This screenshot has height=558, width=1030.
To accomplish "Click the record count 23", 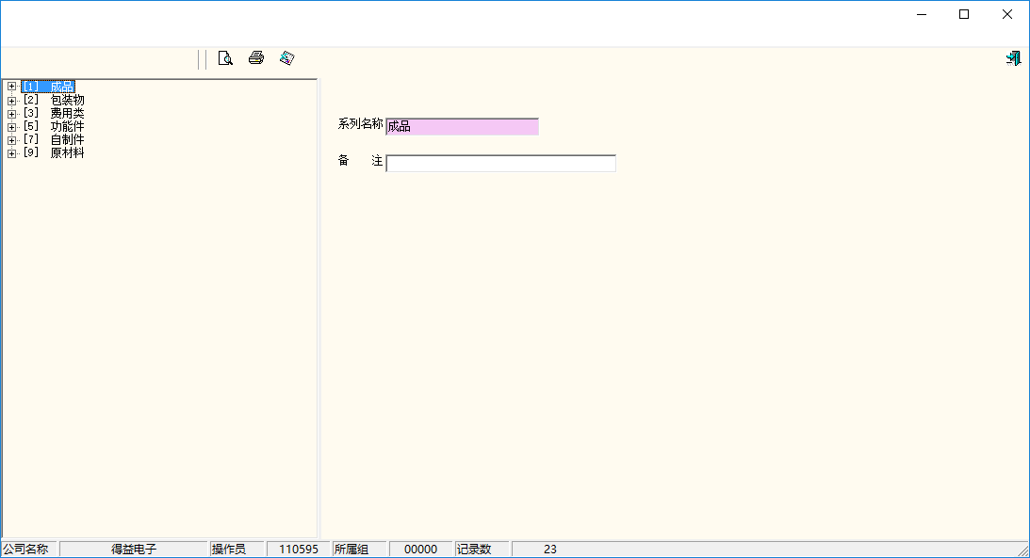I will [549, 550].
